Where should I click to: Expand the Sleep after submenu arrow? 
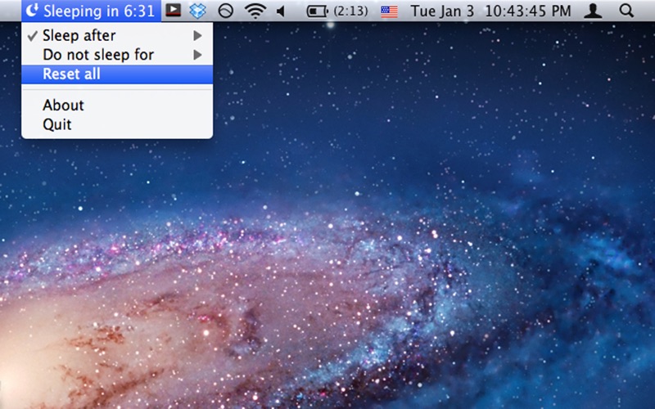(197, 35)
